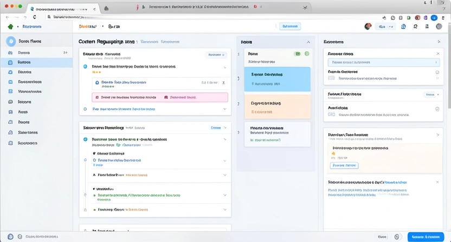Screen dimensions: 451x242
Task: Click the outlined button inside the peach notice
Action: (344, 165)
